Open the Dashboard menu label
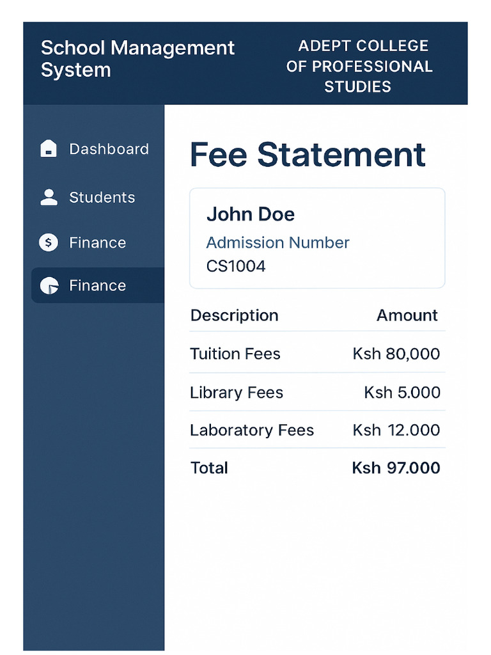The height and width of the screenshot is (655, 491). pos(109,149)
